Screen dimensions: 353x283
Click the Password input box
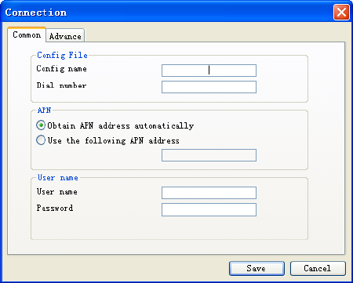pyautogui.click(x=209, y=209)
